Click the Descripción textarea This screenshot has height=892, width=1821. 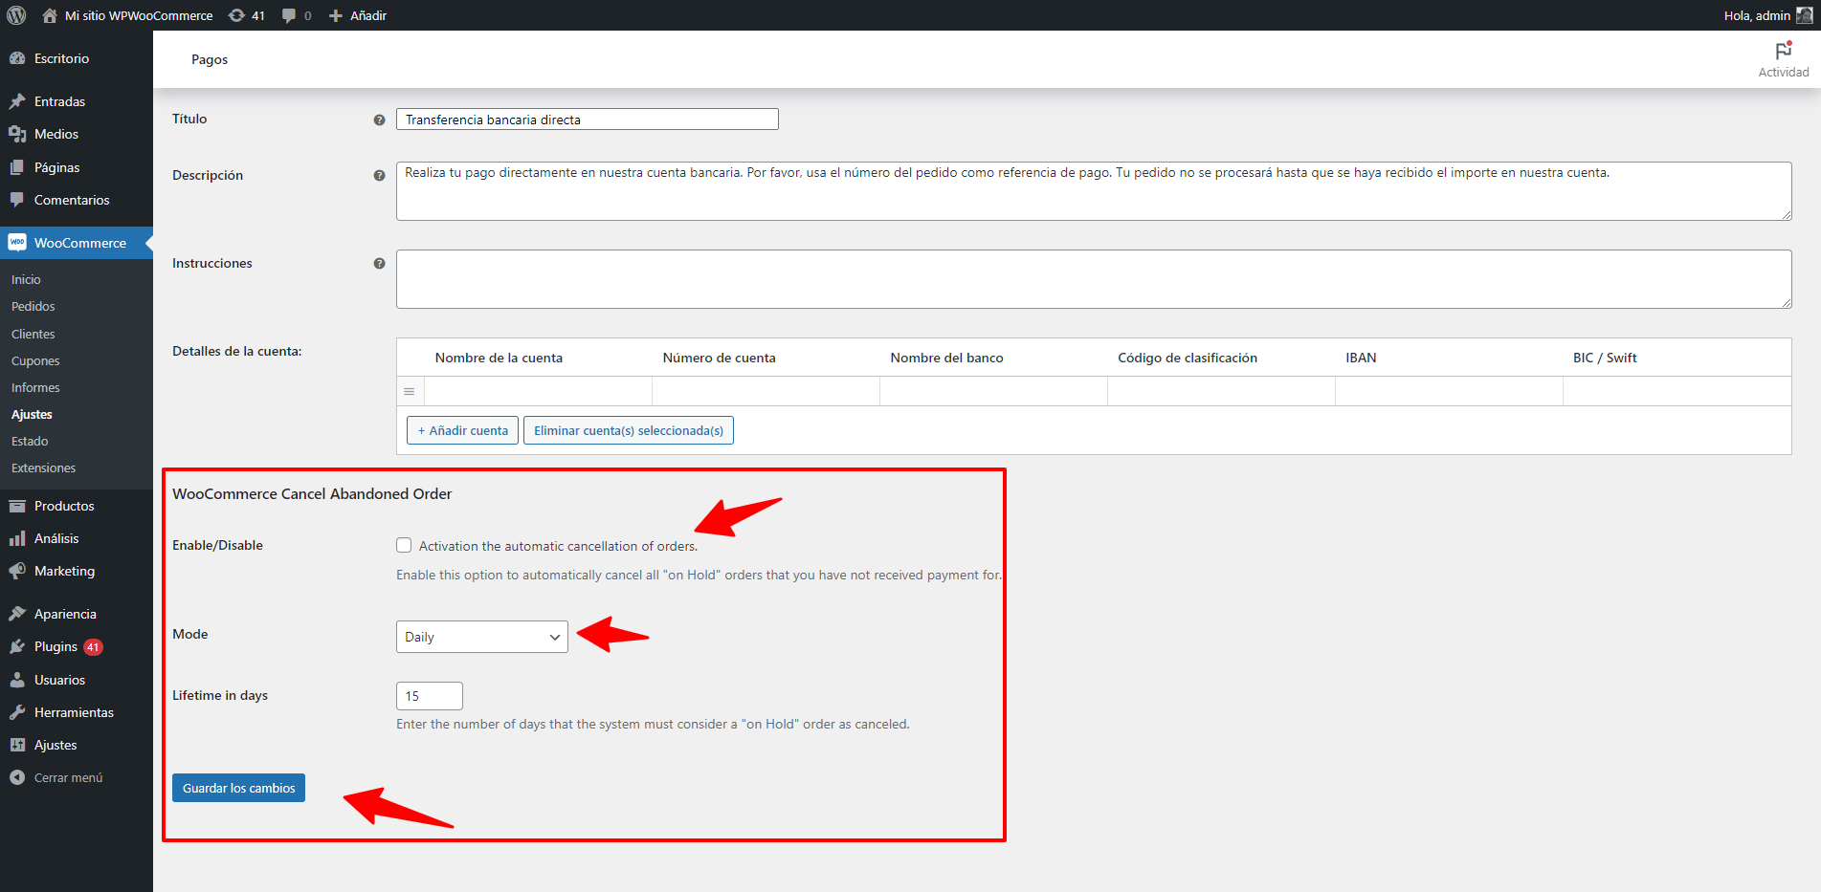coord(1094,191)
